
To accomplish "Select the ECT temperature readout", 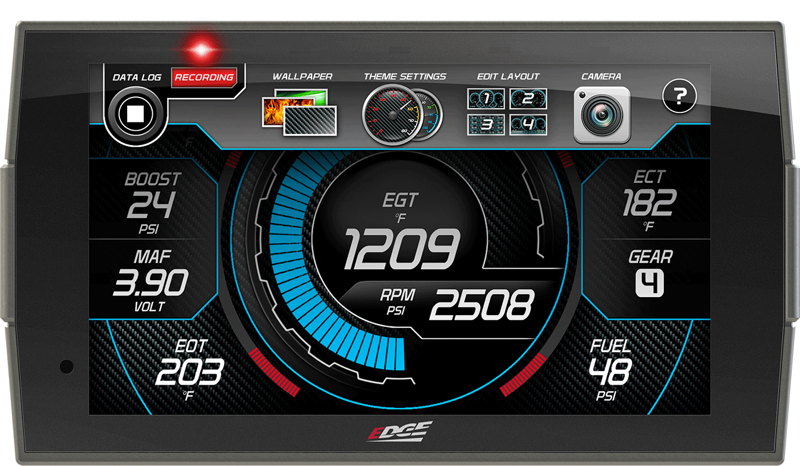I will [650, 202].
